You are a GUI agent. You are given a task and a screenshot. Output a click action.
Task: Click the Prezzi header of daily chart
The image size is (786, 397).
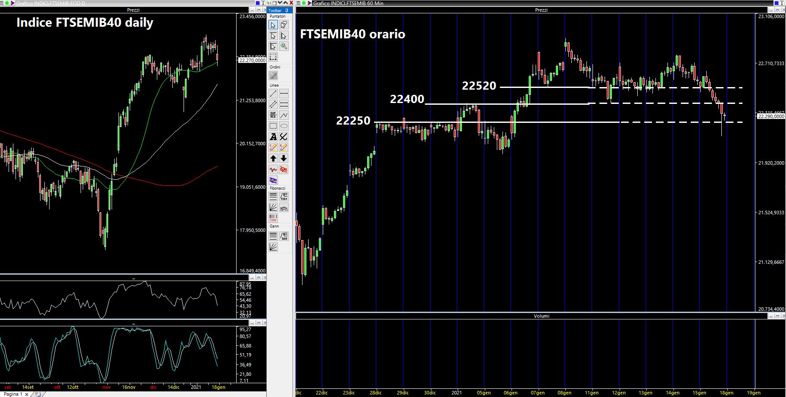pos(133,10)
